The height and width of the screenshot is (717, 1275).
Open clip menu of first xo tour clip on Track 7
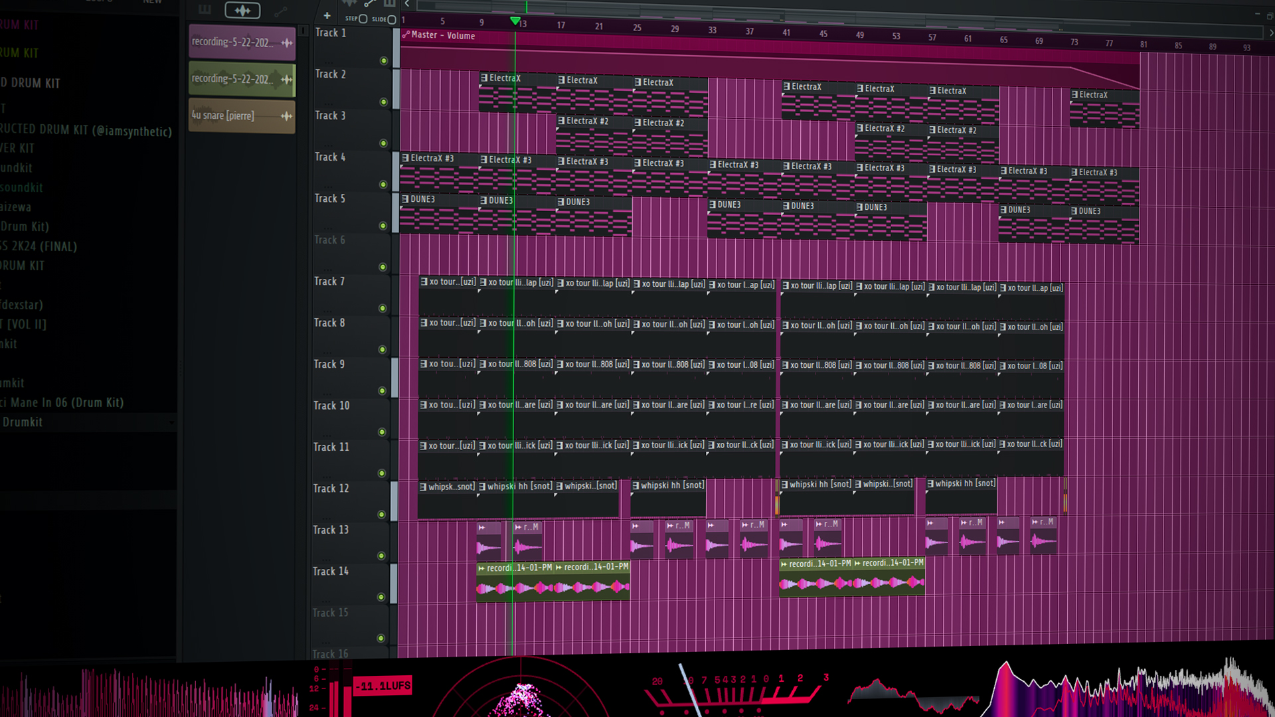(424, 281)
